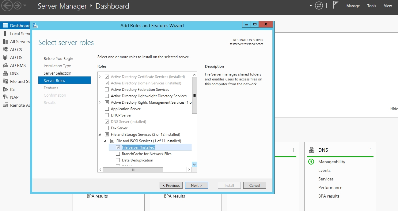
Task: Enable BranchCache for Network Files checkbox
Action: (118, 154)
